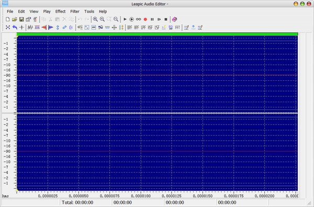Apply the LSF low-shelf filter
Image resolution: width=314 pixels, height=207 pixels.
coord(157,27)
